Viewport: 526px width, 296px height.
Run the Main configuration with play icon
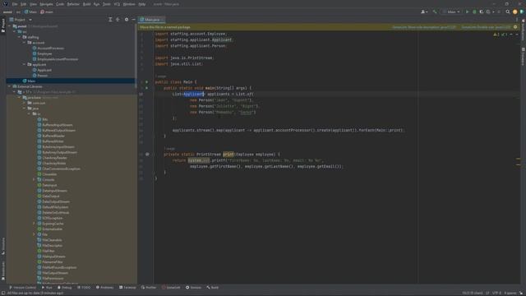pos(467,12)
